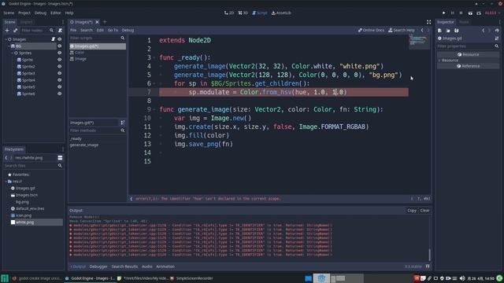This screenshot has height=283, width=504.
Task: Collapse the res:// folder
Action: [6, 182]
